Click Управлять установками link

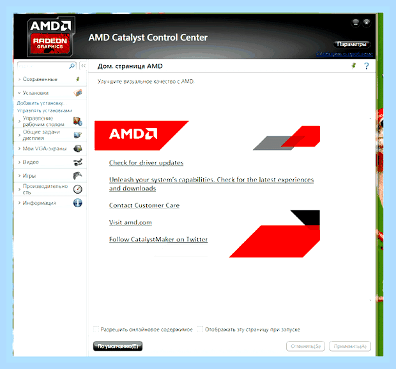[45, 111]
